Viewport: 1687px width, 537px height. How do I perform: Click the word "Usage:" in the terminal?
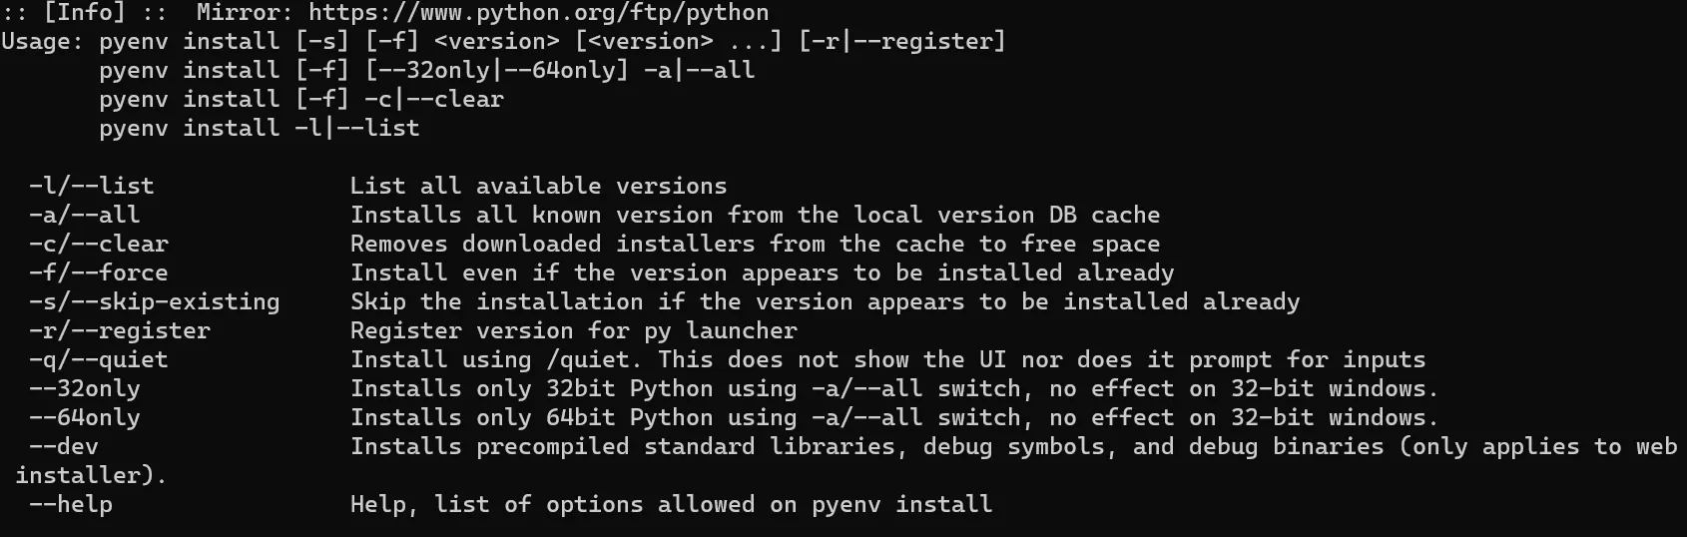pos(43,41)
